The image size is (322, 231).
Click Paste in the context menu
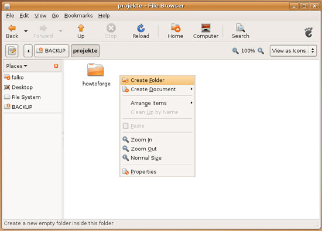[x=157, y=126]
